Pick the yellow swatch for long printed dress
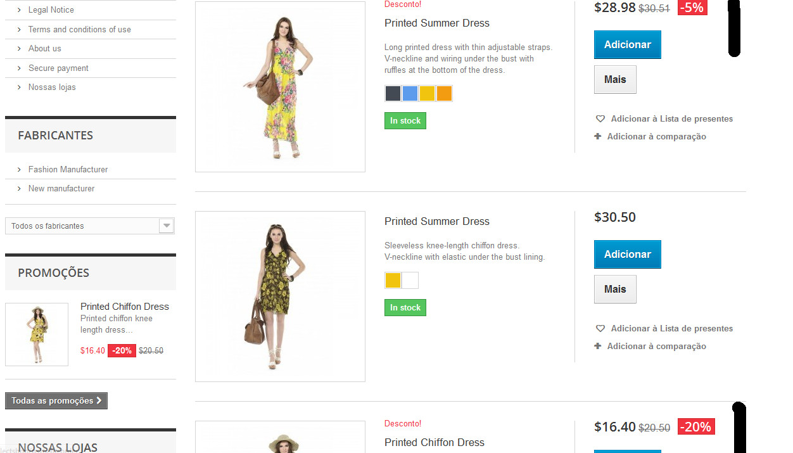Viewport: 793px width, 453px height. point(427,94)
